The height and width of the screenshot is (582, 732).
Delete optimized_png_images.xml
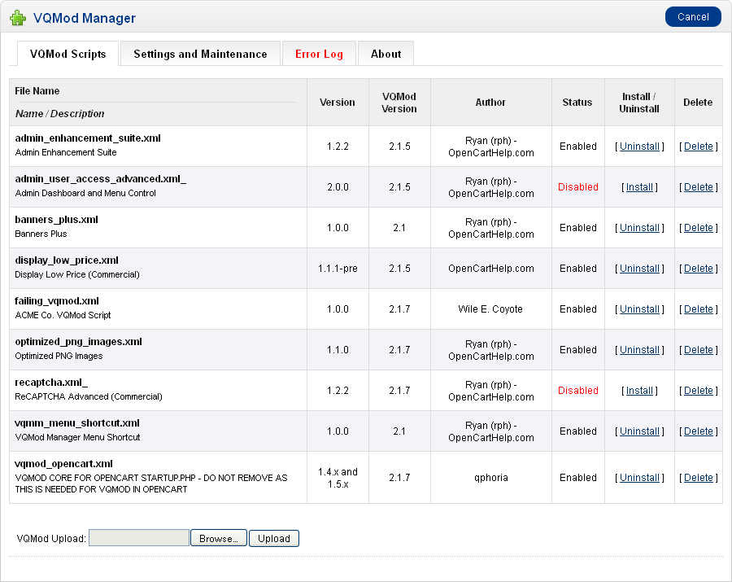[x=699, y=349]
